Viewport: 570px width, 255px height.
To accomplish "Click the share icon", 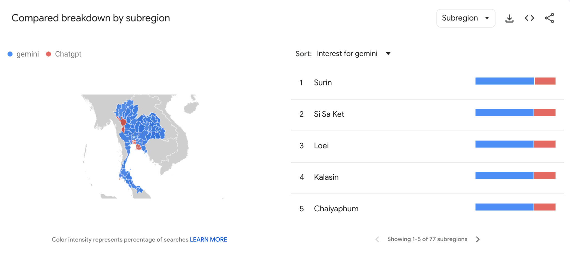I will tap(549, 18).
